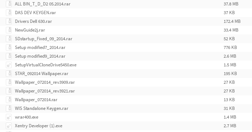The image size is (252, 132).
Task: Click the archive icon for ALL BIN_T_D_D2 05.2014.rar
Action: click(9, 4)
